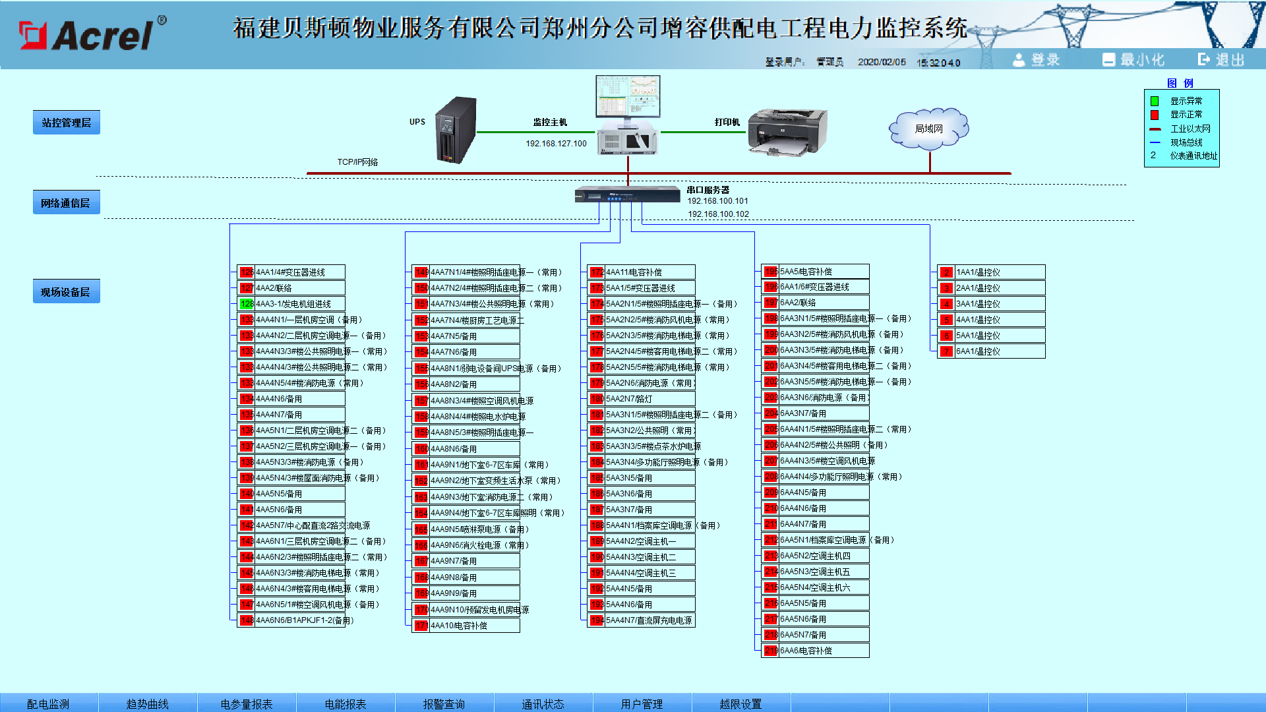Switch to the 通讯状态 communication status tab

click(543, 703)
